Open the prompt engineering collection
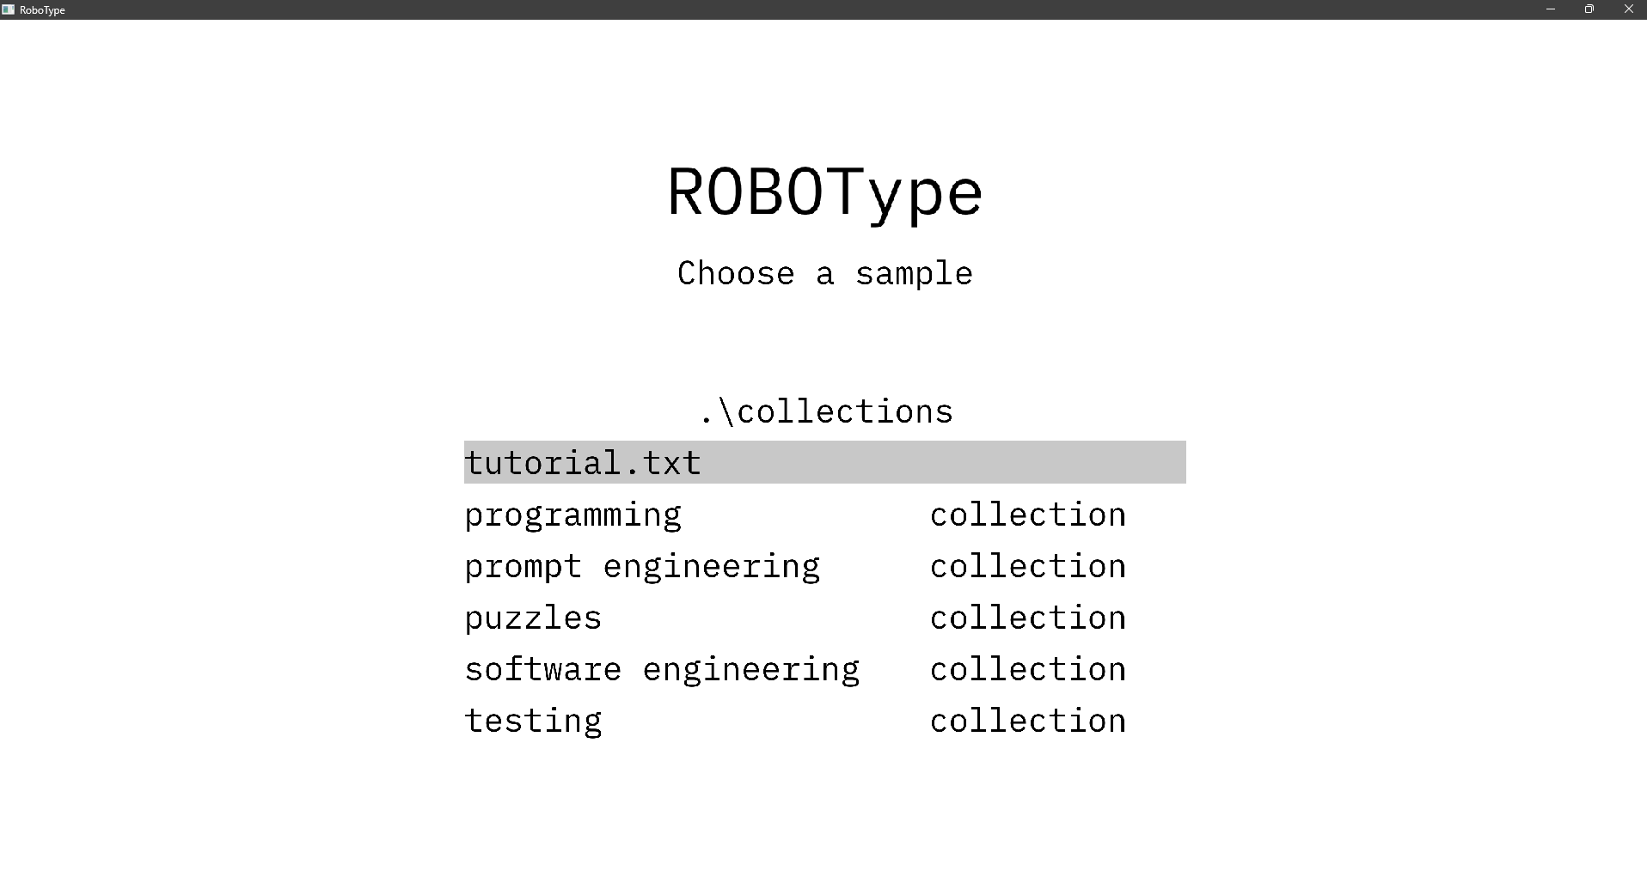 pyautogui.click(x=642, y=566)
